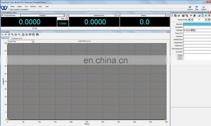
Task: Click the curve auto-scale icon left of the plain magnifier
Action: point(16,35)
